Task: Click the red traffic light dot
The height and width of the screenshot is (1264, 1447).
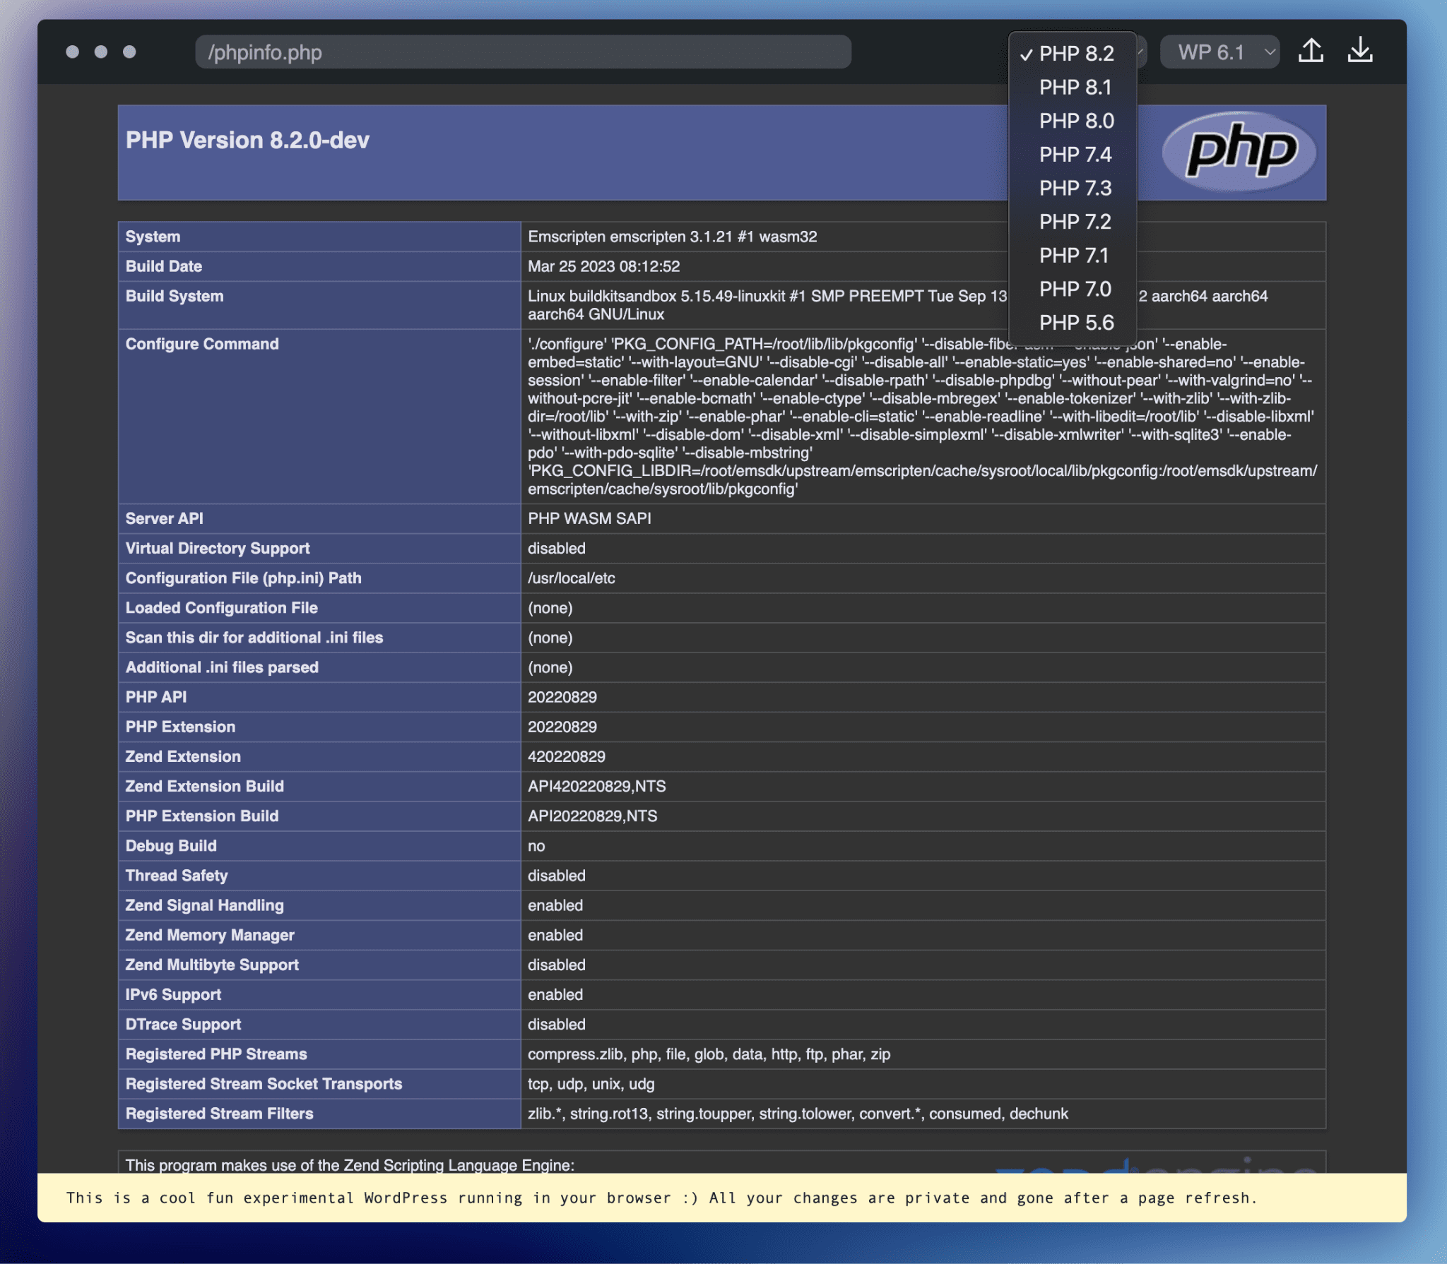Action: (x=71, y=50)
